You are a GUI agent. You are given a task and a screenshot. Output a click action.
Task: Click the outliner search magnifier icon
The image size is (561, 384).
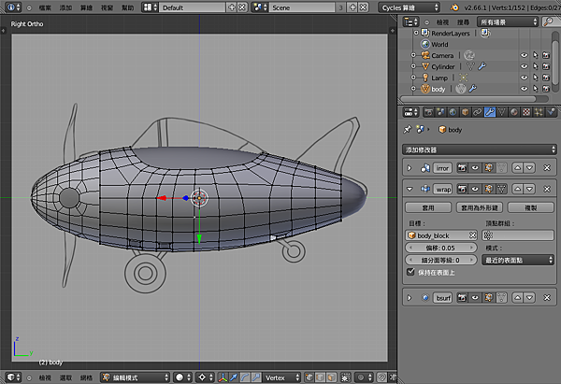click(x=548, y=21)
